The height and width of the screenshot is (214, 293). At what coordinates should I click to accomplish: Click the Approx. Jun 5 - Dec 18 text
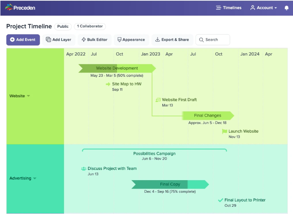pos(207,123)
